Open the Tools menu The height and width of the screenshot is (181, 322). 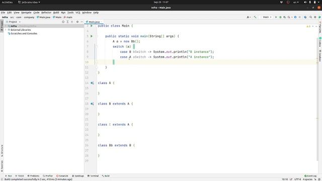pos(70,13)
